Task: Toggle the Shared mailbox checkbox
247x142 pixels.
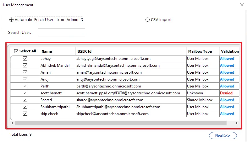Action: (x=25, y=100)
